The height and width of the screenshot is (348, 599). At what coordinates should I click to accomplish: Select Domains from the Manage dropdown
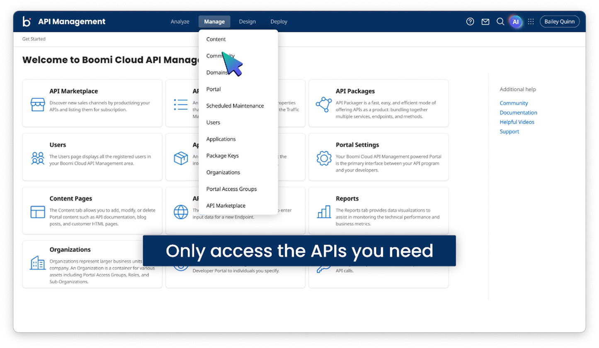[x=216, y=72]
